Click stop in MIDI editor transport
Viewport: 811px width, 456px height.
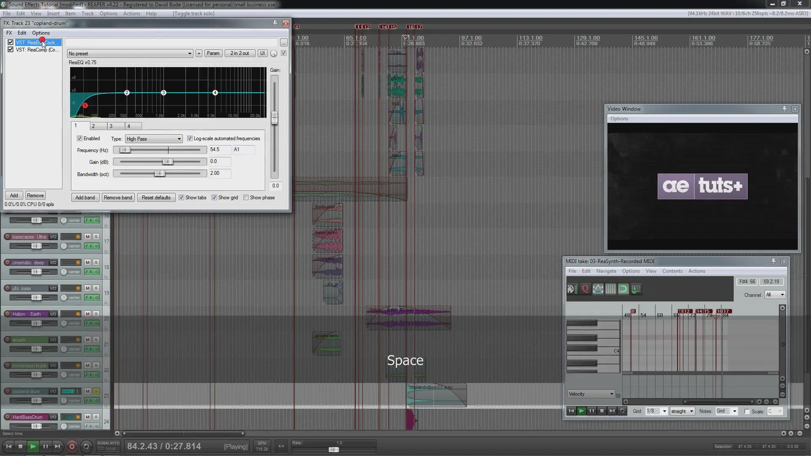coord(602,411)
